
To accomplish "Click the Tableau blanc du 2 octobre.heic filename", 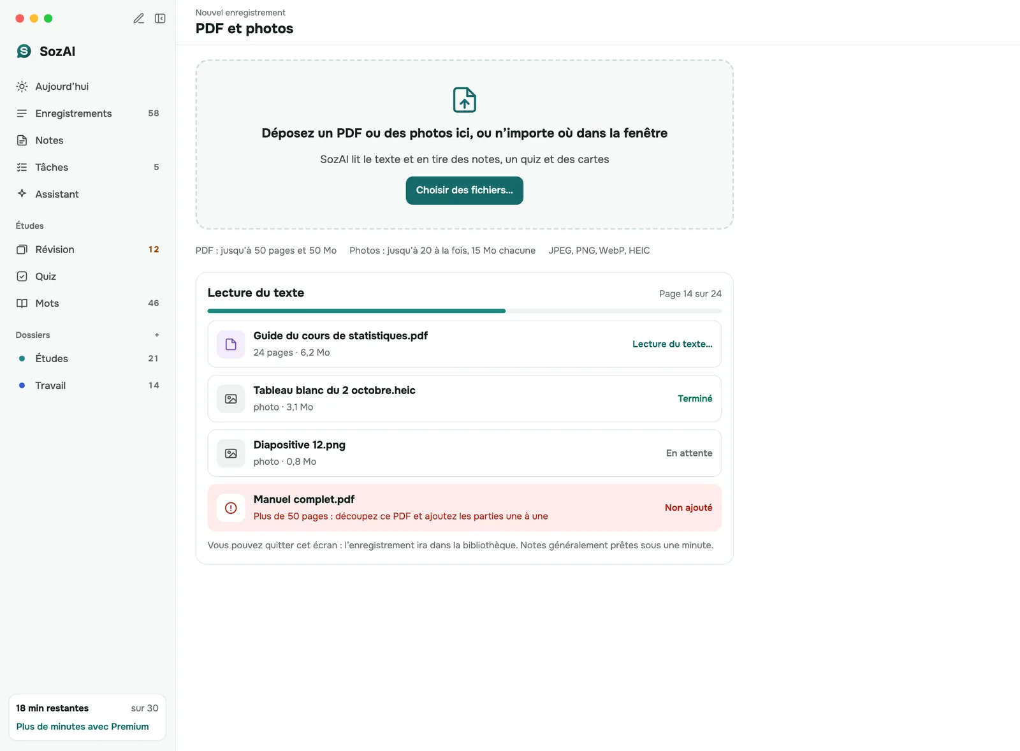I will [334, 390].
